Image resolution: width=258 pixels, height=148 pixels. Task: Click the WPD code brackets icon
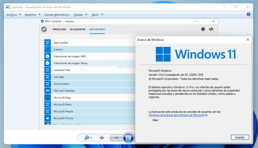(211, 29)
